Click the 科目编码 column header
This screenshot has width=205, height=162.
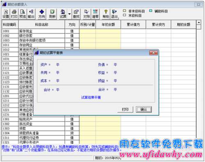point(10,25)
